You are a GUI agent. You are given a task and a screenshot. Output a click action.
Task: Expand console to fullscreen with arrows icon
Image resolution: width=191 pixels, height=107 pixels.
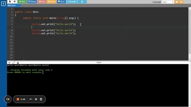[x=13, y=63]
